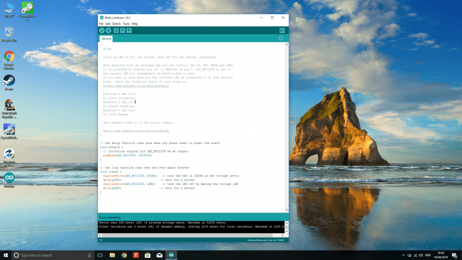
Task: Open Chrome from the taskbar
Action: click(x=124, y=256)
